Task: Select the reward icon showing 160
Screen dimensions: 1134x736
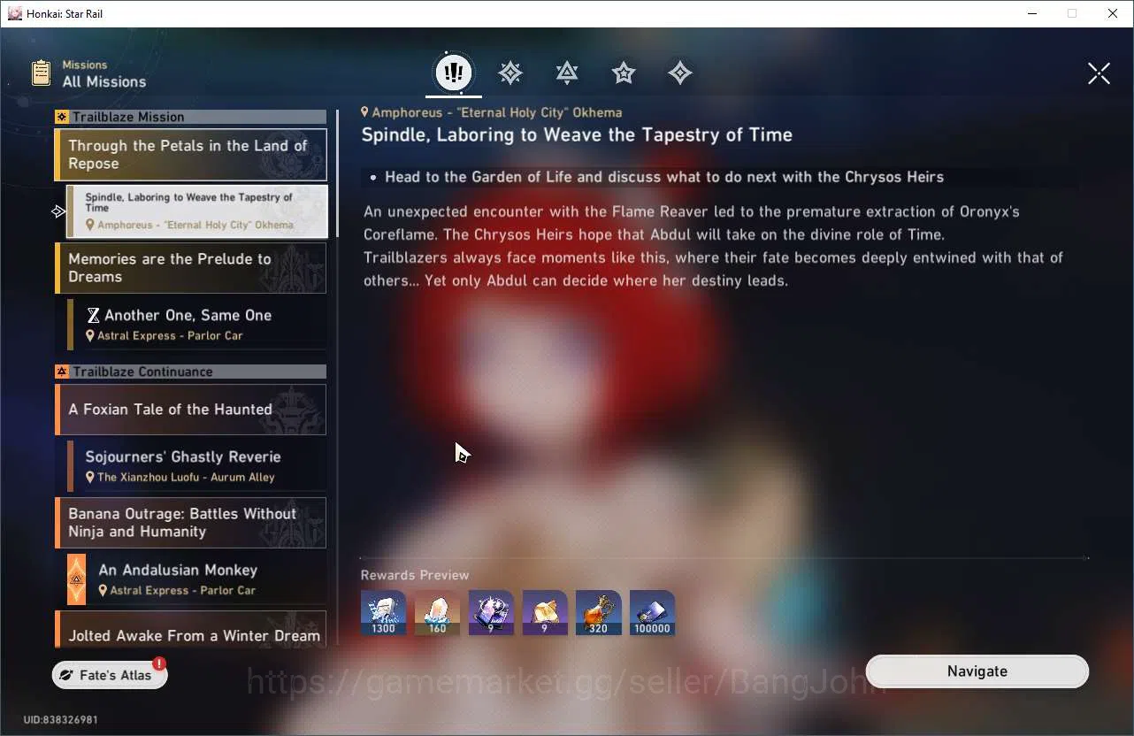Action: (438, 613)
